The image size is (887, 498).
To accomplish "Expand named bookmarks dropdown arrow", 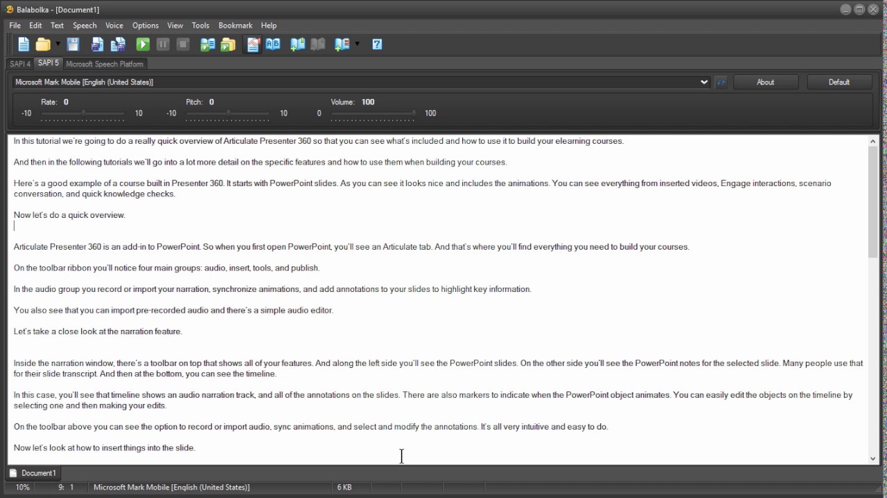I will 357,44.
